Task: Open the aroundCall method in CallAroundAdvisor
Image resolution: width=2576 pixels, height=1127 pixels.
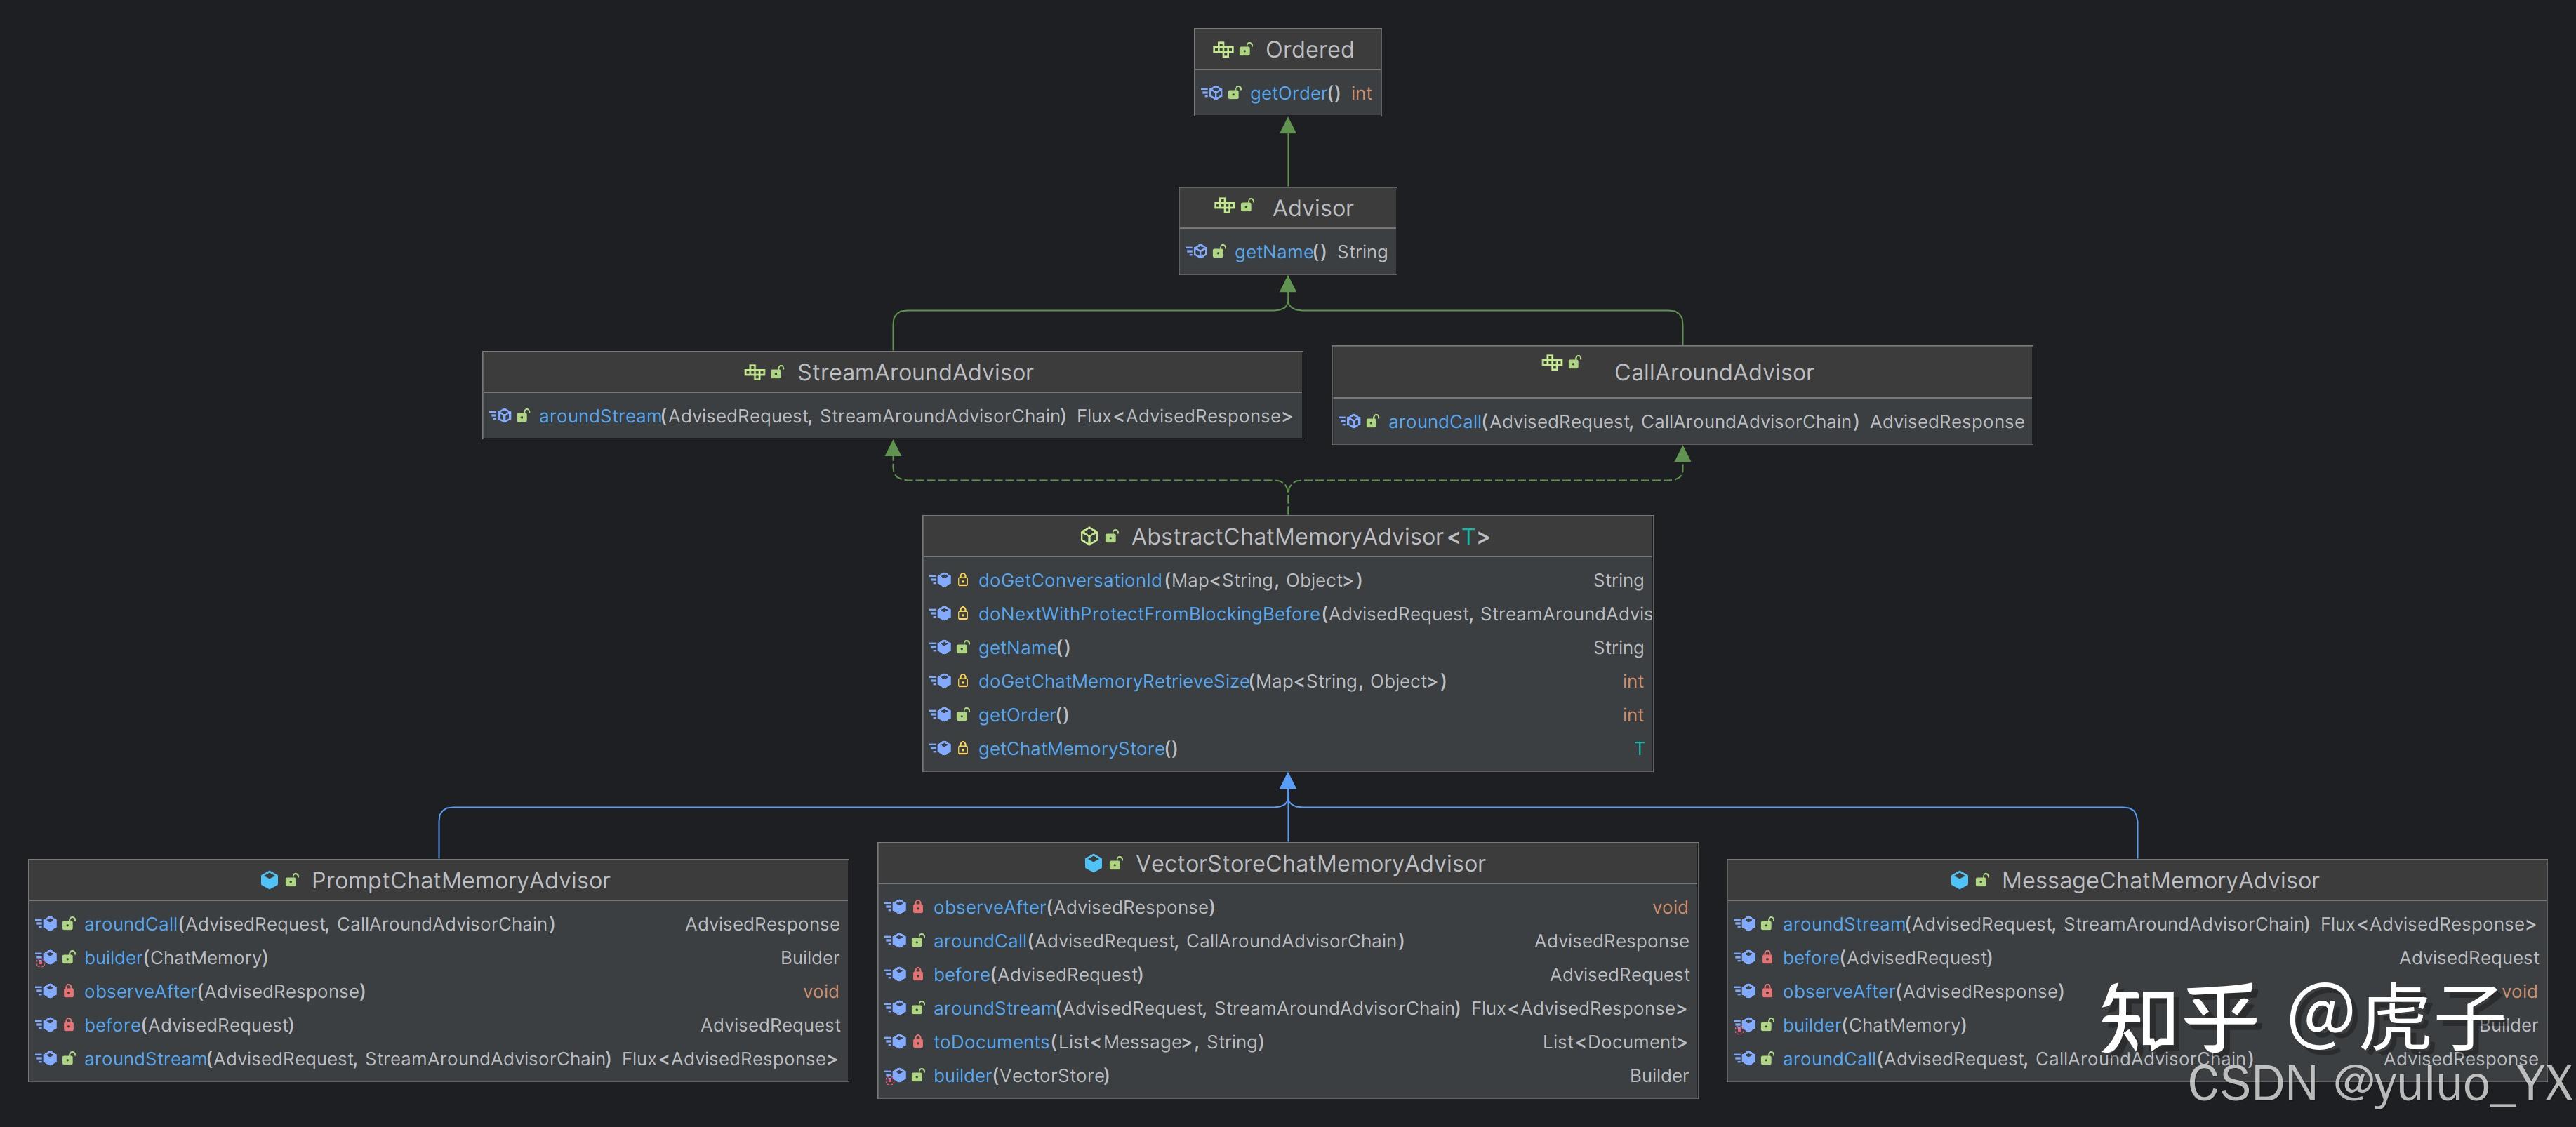Action: pos(1433,422)
